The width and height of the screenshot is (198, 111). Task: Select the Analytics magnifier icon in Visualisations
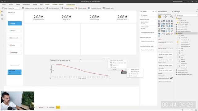171,17
